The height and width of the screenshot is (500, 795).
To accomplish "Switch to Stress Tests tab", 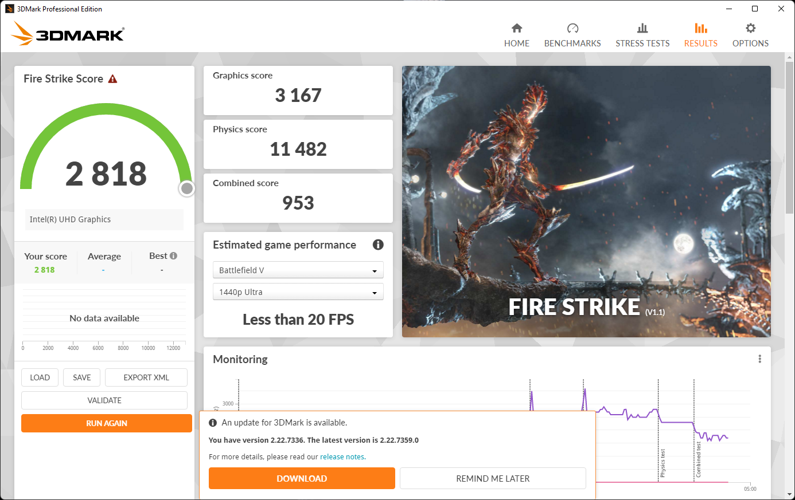I will pos(642,36).
